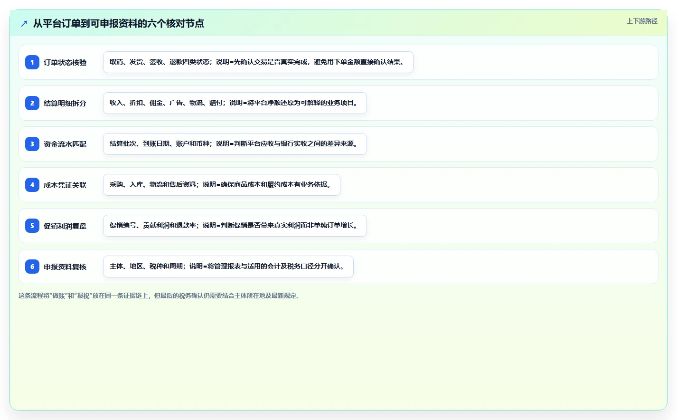
Task: Click the step number 1 badge
Action: [x=32, y=62]
